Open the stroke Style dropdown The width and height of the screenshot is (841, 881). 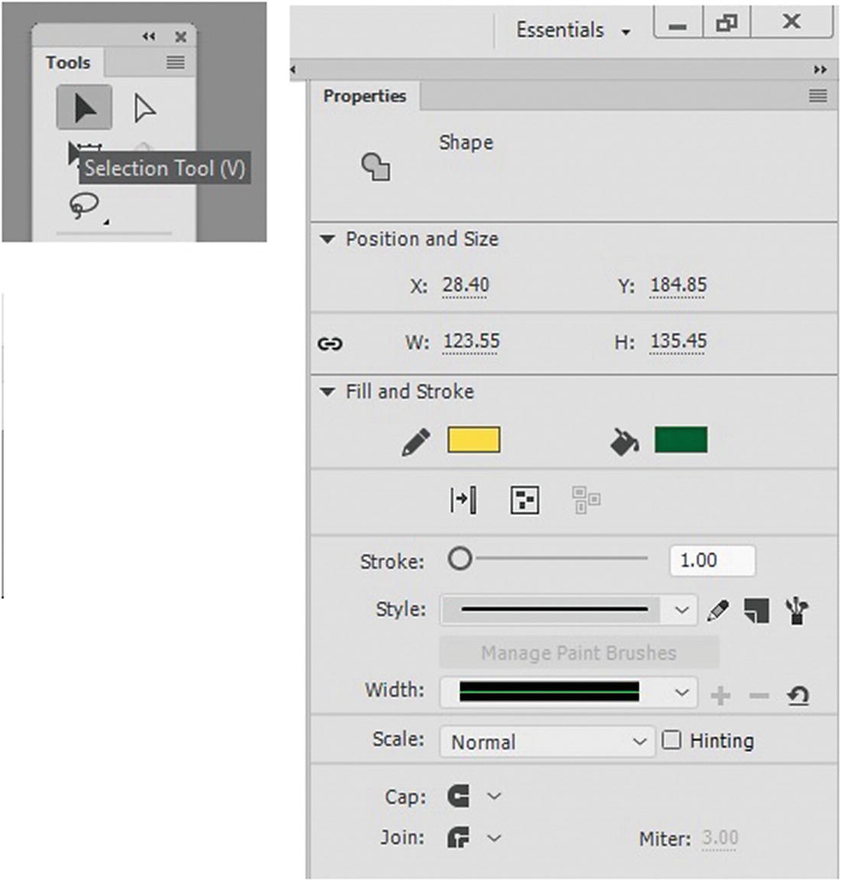[568, 610]
